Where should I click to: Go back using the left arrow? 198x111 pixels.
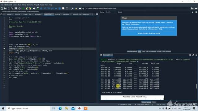(80, 8)
